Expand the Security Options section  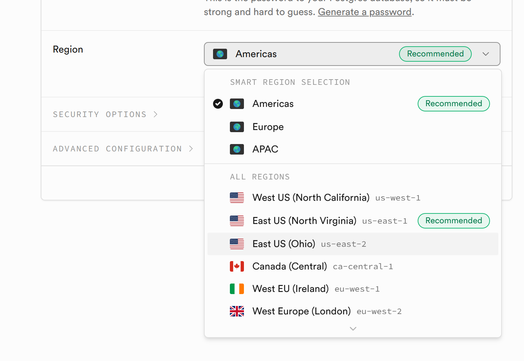coord(105,115)
